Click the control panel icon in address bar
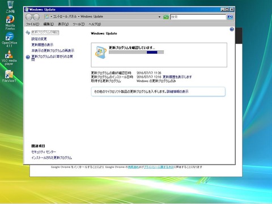The width and height of the screenshot is (272, 204). [x=46, y=17]
